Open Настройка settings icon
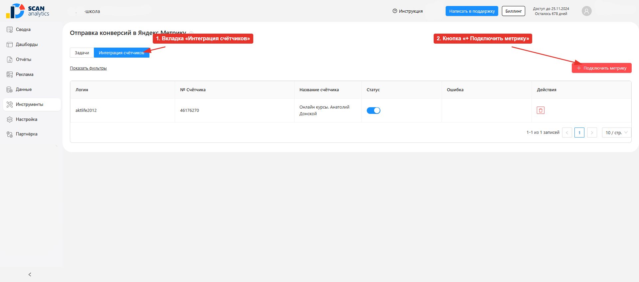The image size is (639, 282). pos(10,120)
